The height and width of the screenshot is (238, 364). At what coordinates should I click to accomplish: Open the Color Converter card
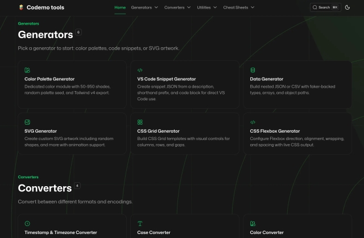297,226
